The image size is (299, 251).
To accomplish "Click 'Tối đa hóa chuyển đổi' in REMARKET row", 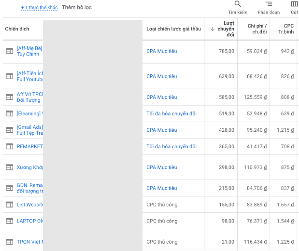I will point(171,146).
